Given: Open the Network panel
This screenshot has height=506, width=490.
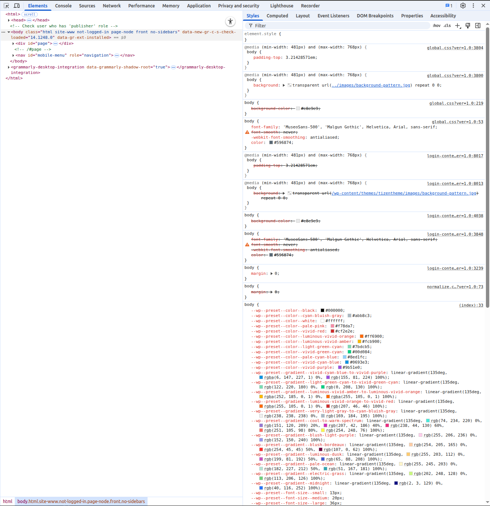Looking at the screenshot, I should pos(112,6).
